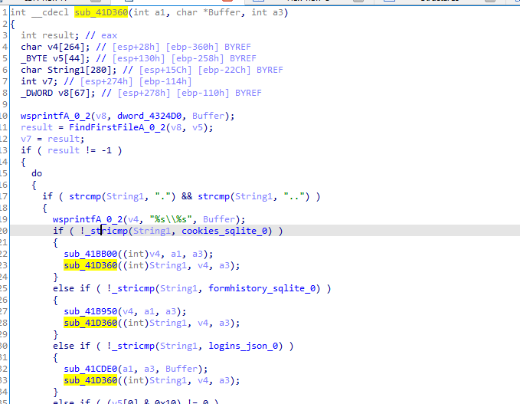This screenshot has height=404, width=520.
Task: Click the sub_41D360 call on line 23
Action: pos(90,265)
